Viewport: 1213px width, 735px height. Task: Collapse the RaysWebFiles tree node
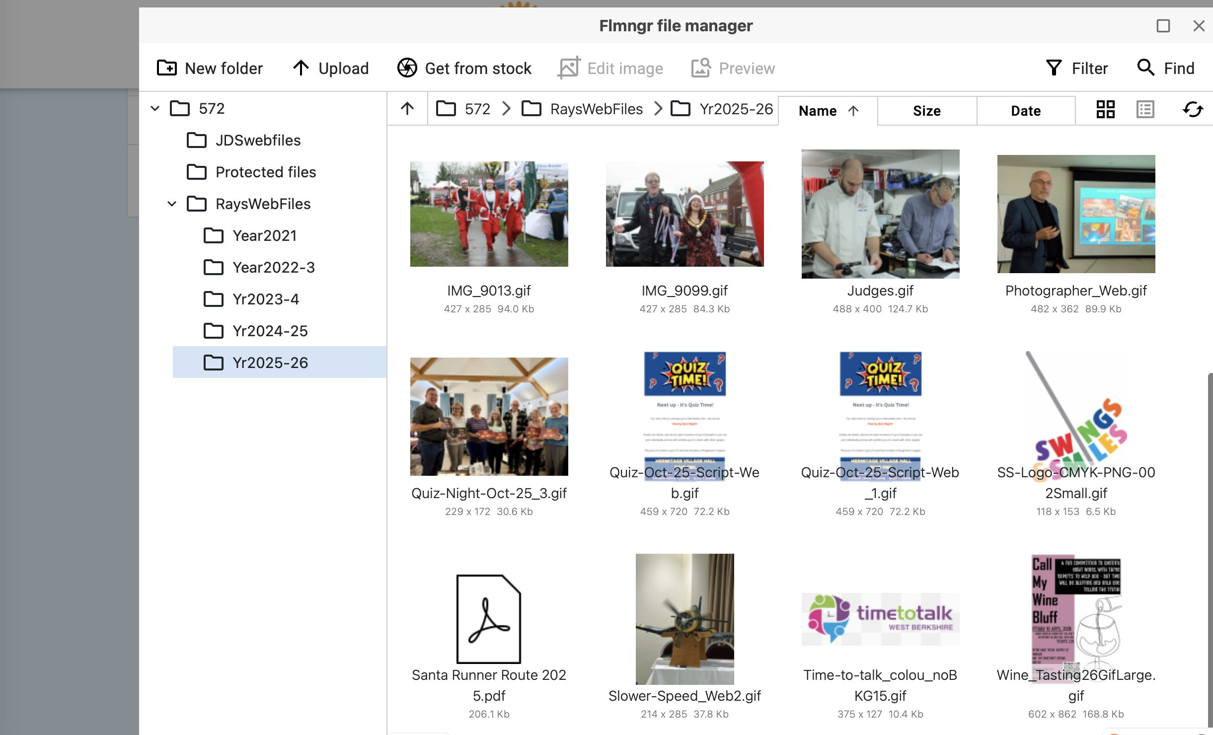pos(172,204)
